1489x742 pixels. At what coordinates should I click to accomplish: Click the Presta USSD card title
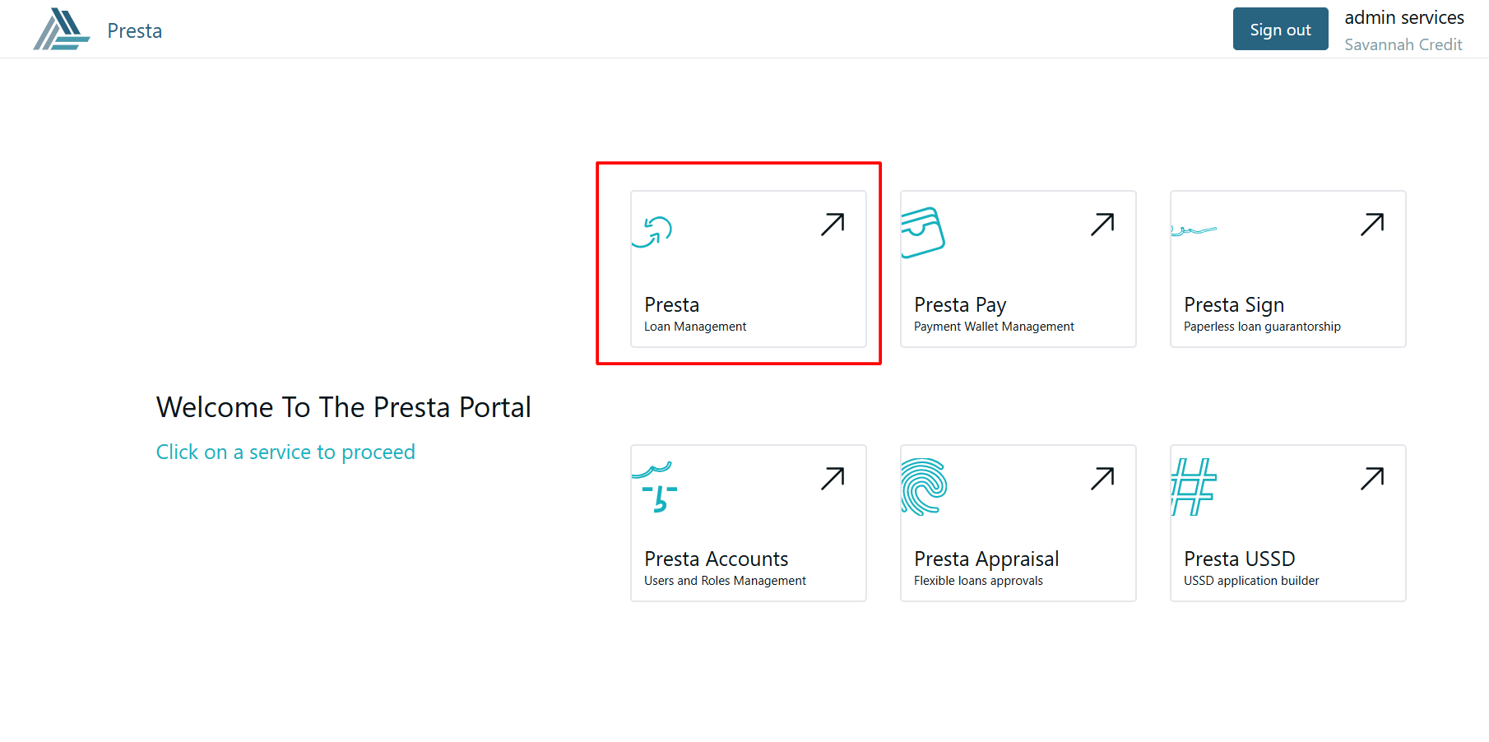click(x=1239, y=559)
